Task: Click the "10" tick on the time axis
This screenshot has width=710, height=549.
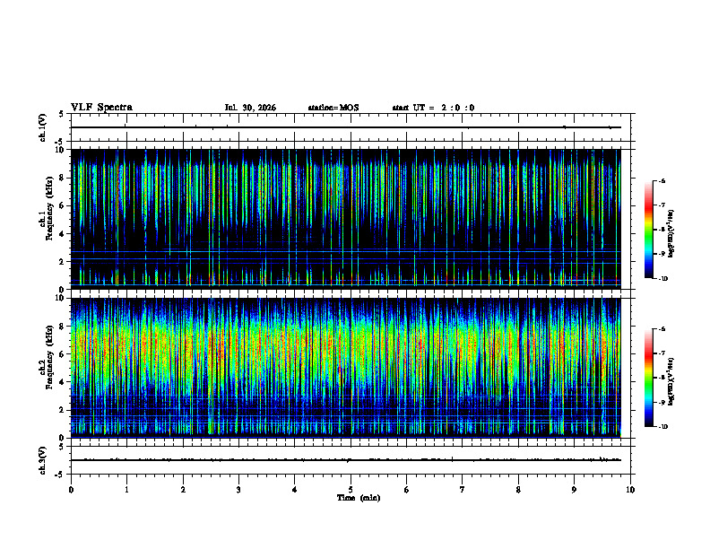Action: [x=630, y=490]
